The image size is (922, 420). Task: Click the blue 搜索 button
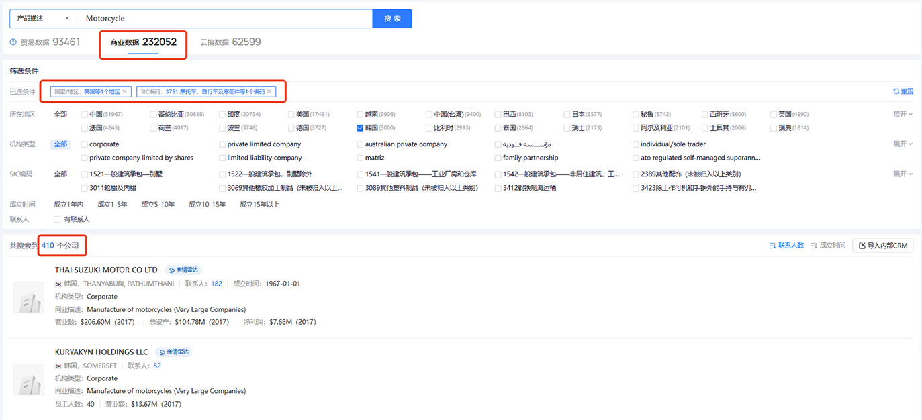(392, 19)
